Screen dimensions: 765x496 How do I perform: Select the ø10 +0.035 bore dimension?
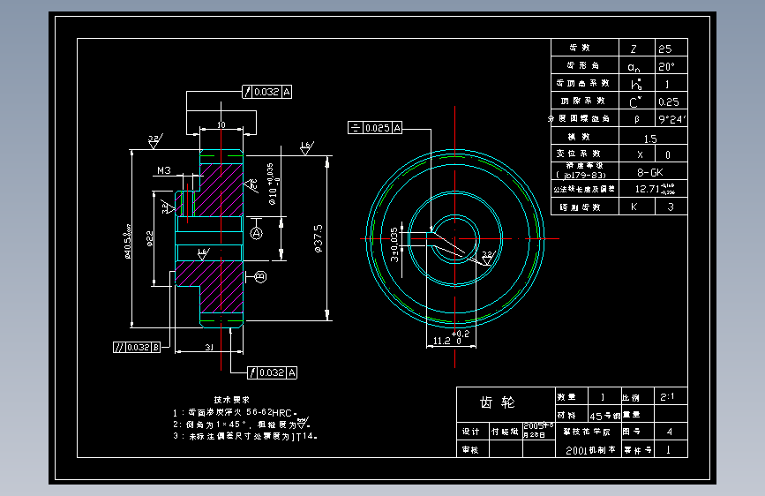[x=272, y=184]
